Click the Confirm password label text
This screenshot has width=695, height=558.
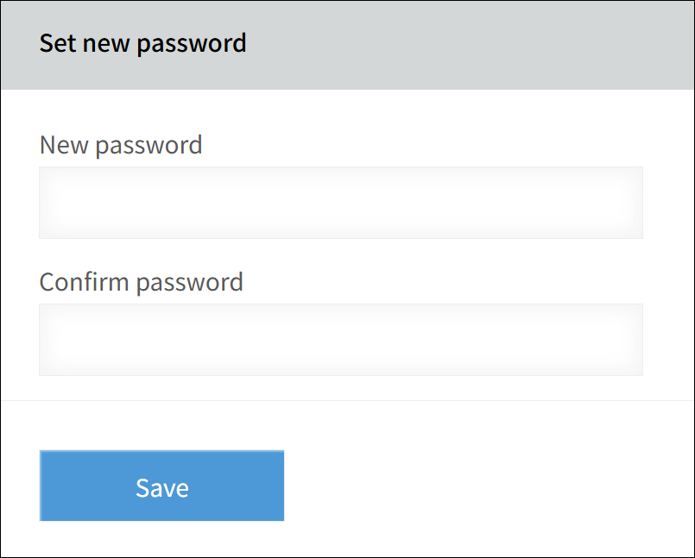140,282
